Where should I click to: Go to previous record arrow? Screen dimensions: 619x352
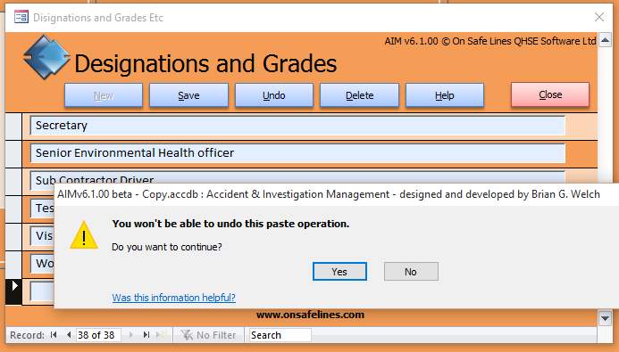pyautogui.click(x=69, y=335)
